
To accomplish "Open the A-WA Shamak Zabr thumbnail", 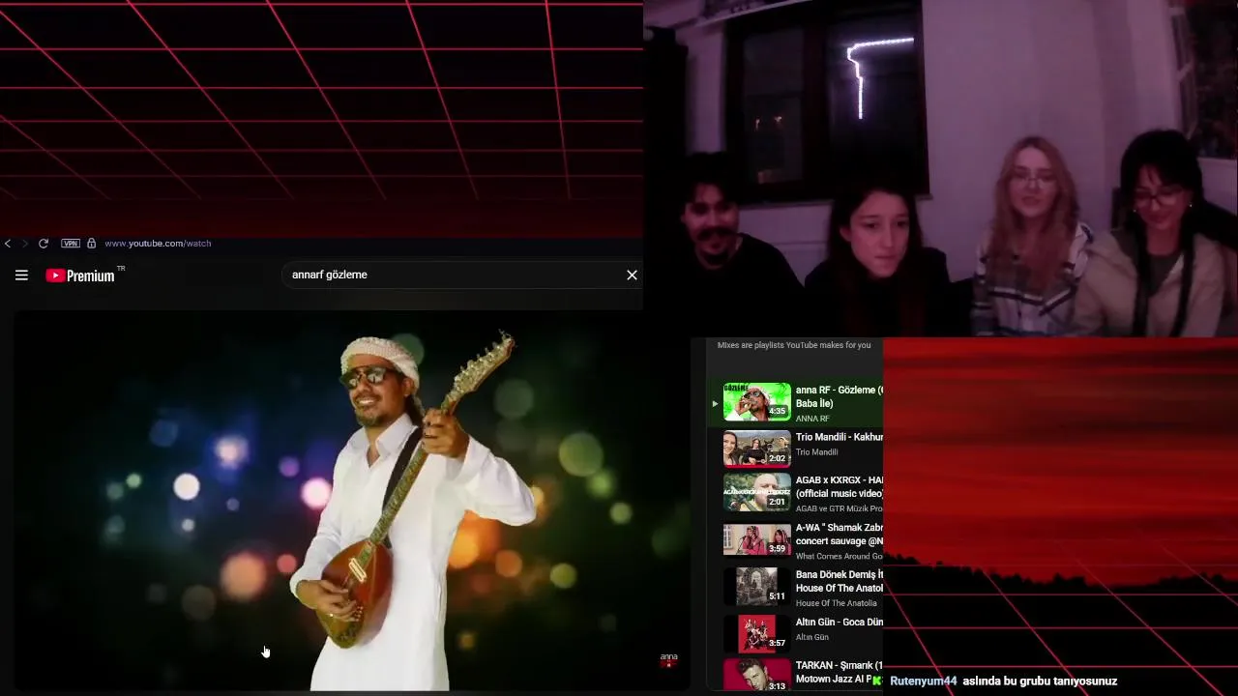I will 756,539.
